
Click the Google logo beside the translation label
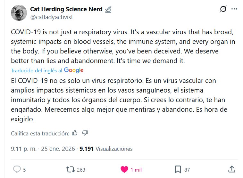tap(74, 70)
